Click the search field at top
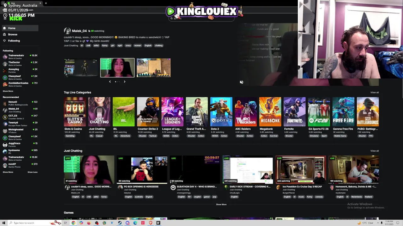 point(201,19)
